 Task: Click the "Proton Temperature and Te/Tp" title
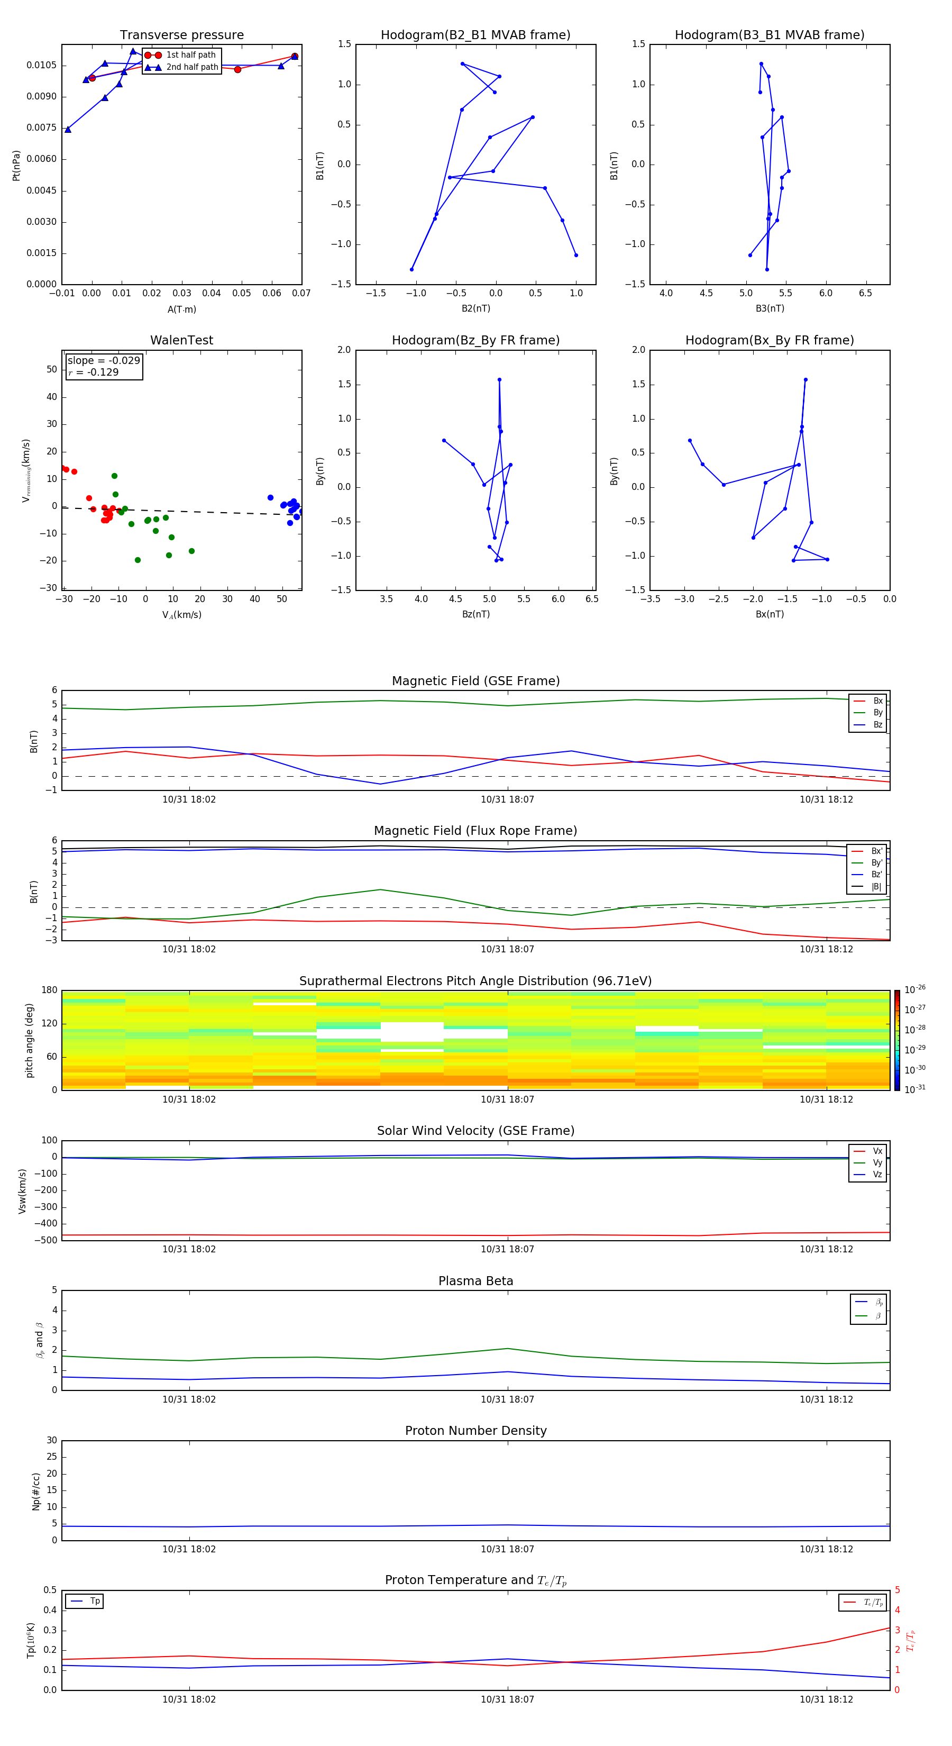(x=475, y=1580)
